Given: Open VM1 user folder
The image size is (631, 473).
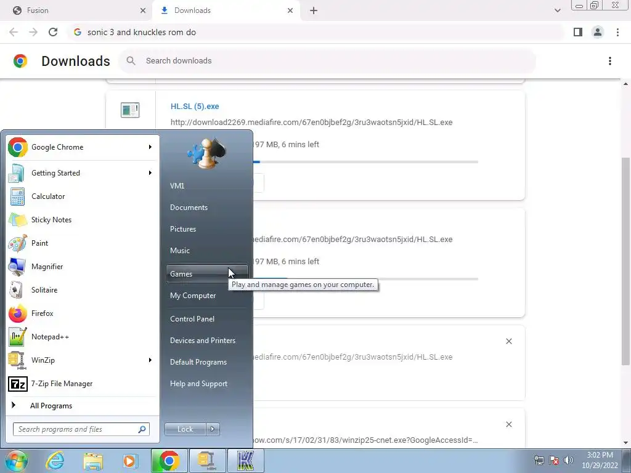Looking at the screenshot, I should [x=207, y=186].
